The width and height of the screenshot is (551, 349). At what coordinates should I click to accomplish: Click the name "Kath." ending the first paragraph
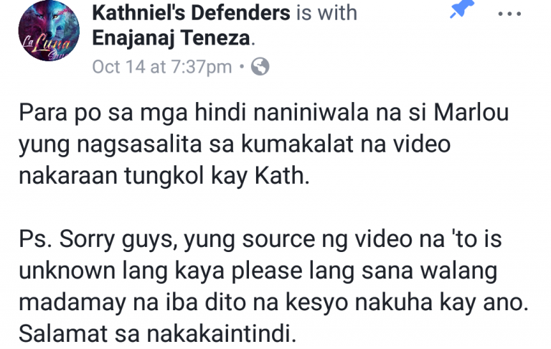click(x=282, y=175)
